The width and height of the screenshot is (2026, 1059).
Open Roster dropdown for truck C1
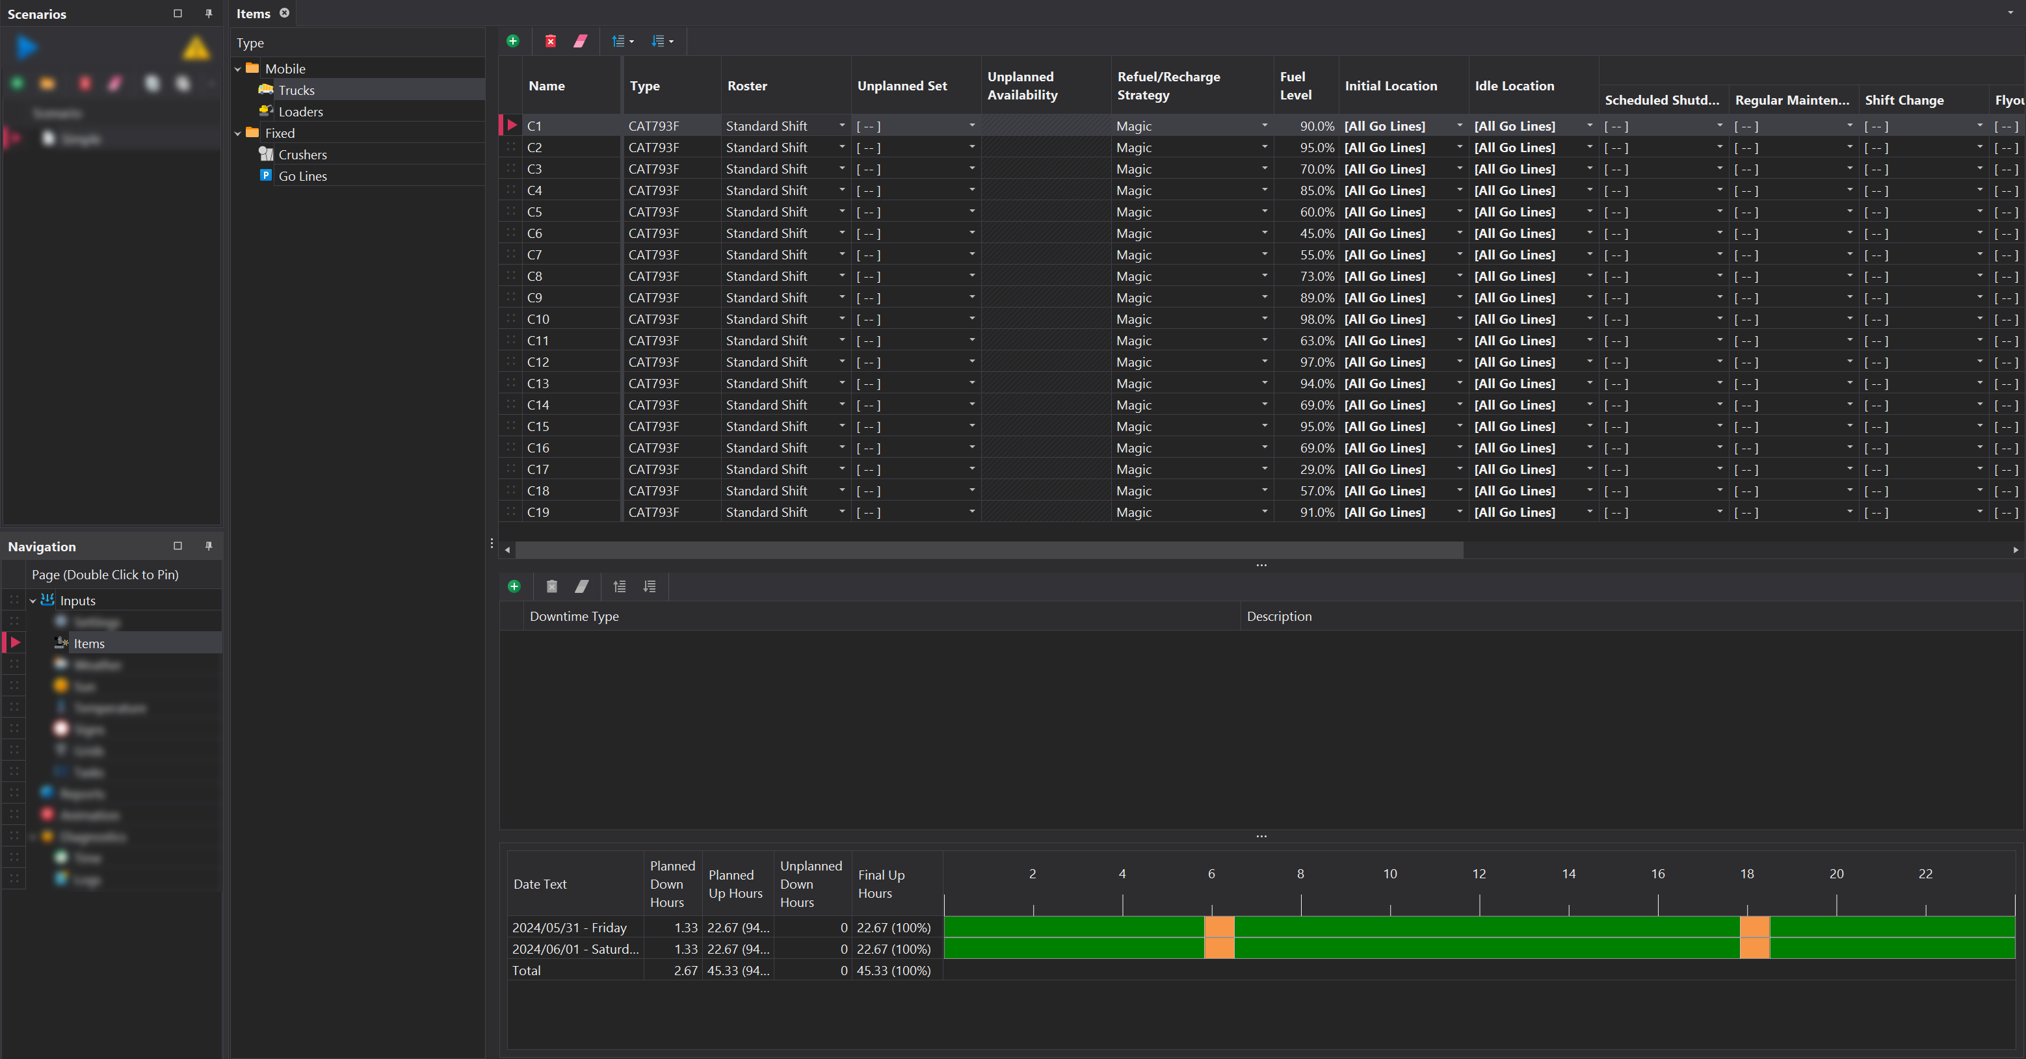tap(841, 125)
